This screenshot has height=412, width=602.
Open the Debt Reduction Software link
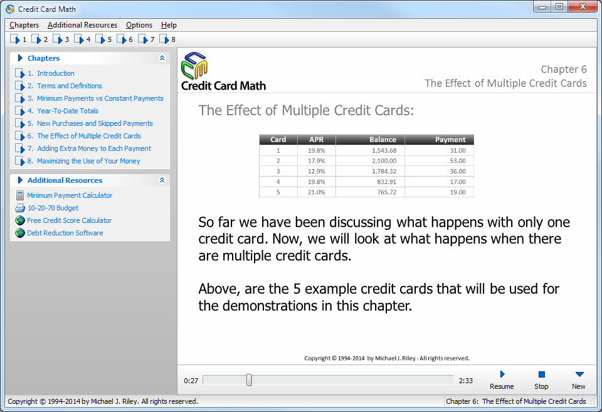tap(65, 233)
